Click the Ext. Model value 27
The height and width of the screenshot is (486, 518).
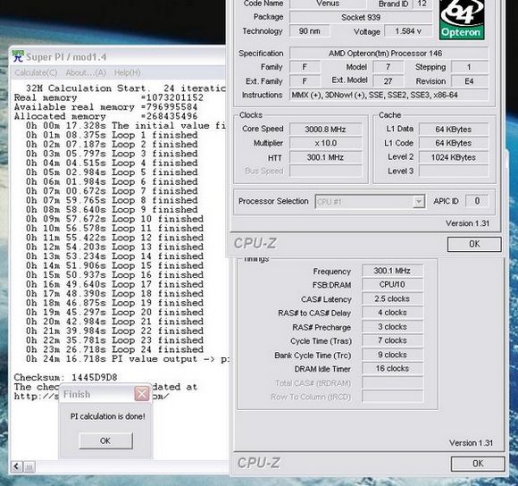pyautogui.click(x=388, y=81)
